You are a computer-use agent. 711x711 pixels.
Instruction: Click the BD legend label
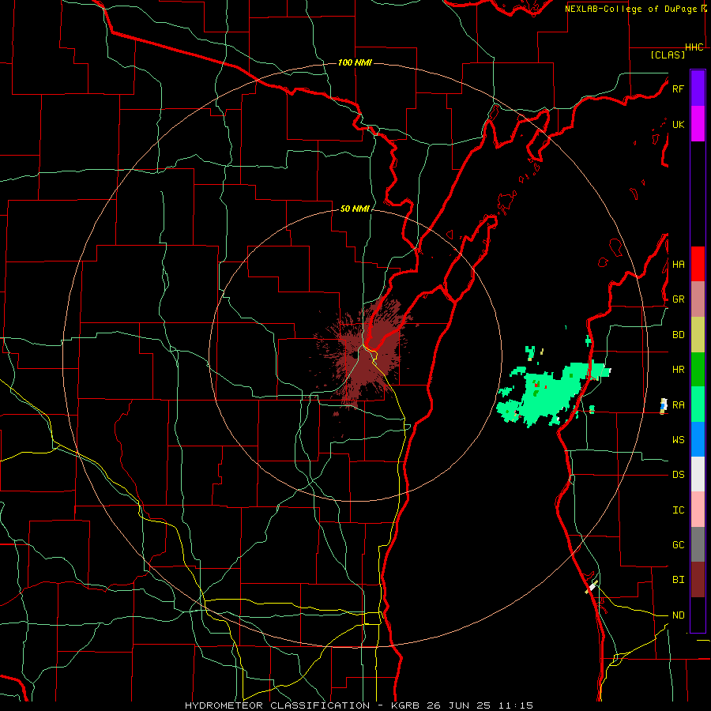point(678,335)
